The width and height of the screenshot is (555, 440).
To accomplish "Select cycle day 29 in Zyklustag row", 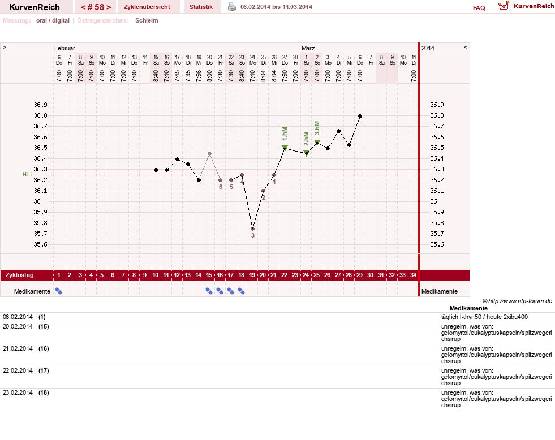I will point(359,275).
